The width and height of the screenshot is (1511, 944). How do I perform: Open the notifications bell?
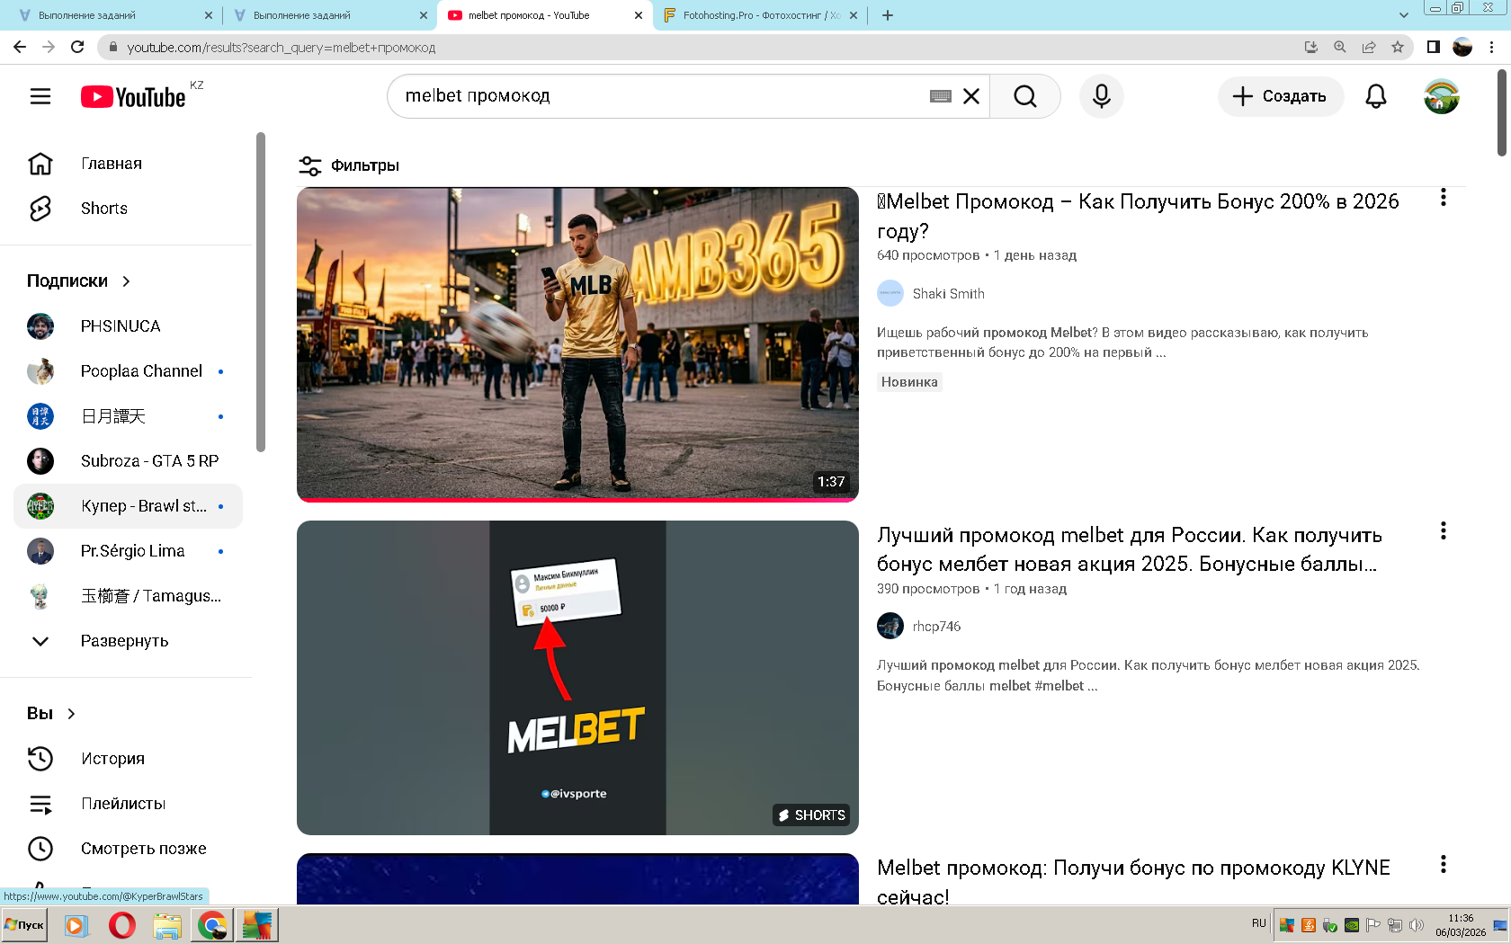(1375, 96)
